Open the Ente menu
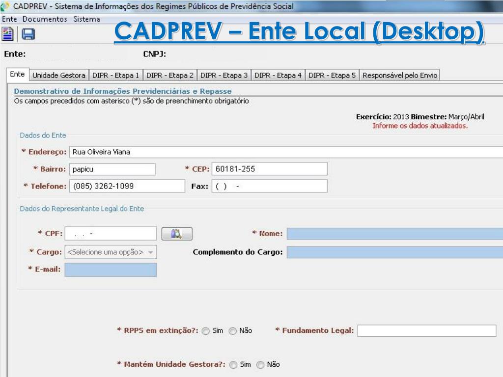Viewport: 503px width, 377px height. tap(9, 19)
